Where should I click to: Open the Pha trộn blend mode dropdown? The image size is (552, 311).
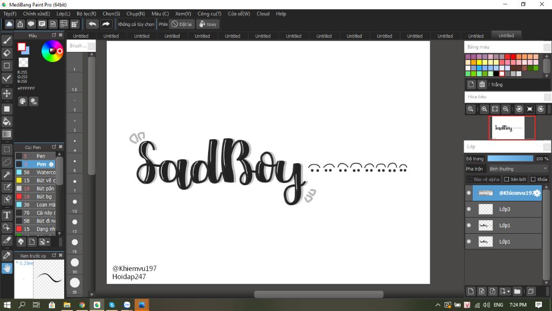[x=518, y=169]
